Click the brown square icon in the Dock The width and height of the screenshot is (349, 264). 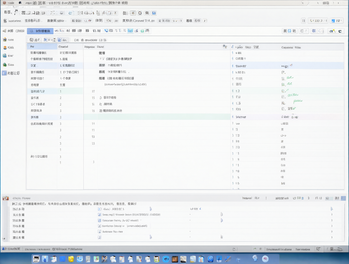tap(175, 259)
